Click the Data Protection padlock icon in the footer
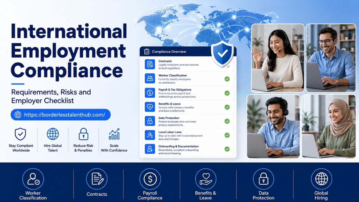The width and height of the screenshot is (359, 202). point(263,179)
